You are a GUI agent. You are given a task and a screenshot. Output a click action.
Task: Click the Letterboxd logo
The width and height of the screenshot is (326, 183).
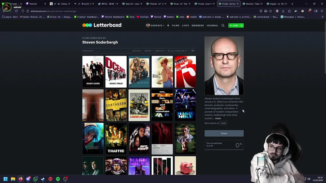click(x=102, y=25)
